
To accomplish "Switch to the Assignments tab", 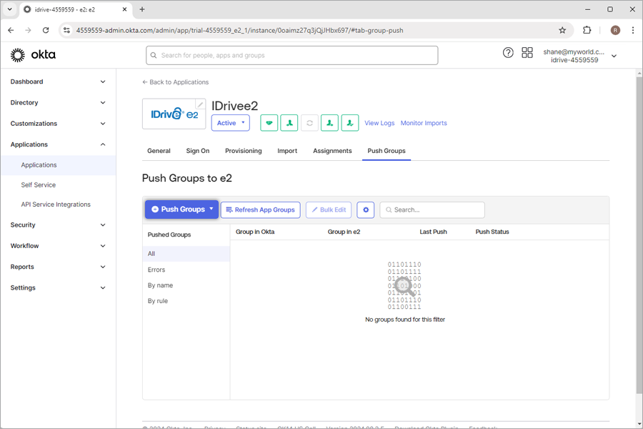I will (x=332, y=151).
